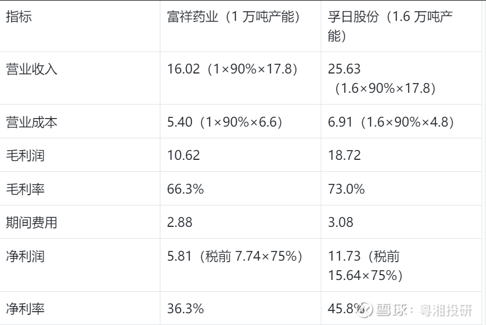Viewport: 486px width, 325px height.
Task: Click the 18.72 gross profit cell
Action: 344,156
